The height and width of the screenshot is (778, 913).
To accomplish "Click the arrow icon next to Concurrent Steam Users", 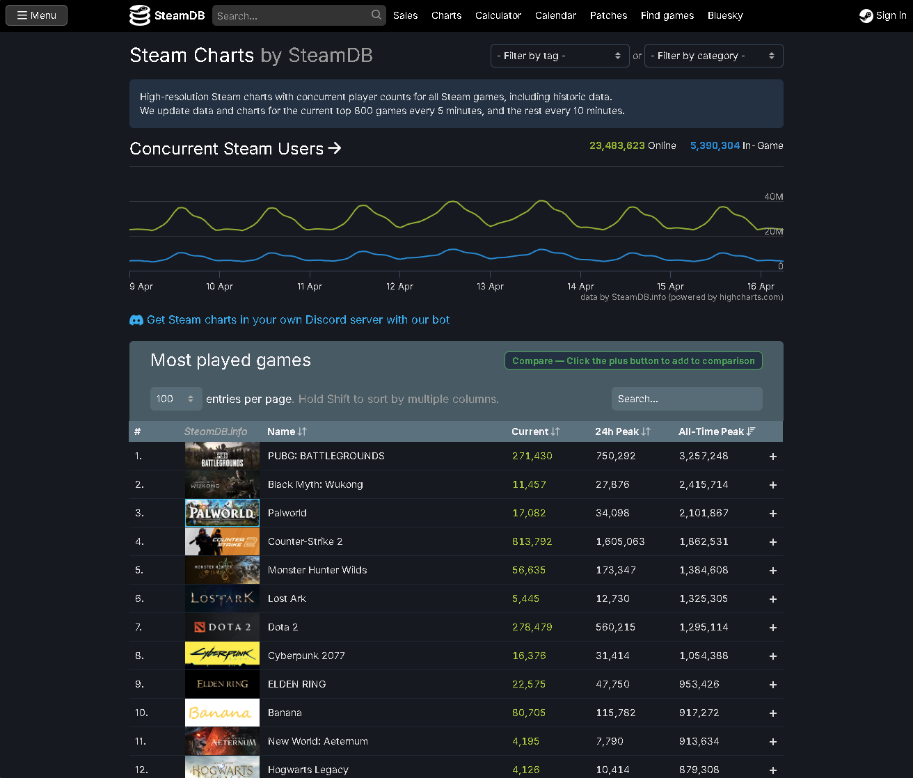I will click(x=335, y=148).
